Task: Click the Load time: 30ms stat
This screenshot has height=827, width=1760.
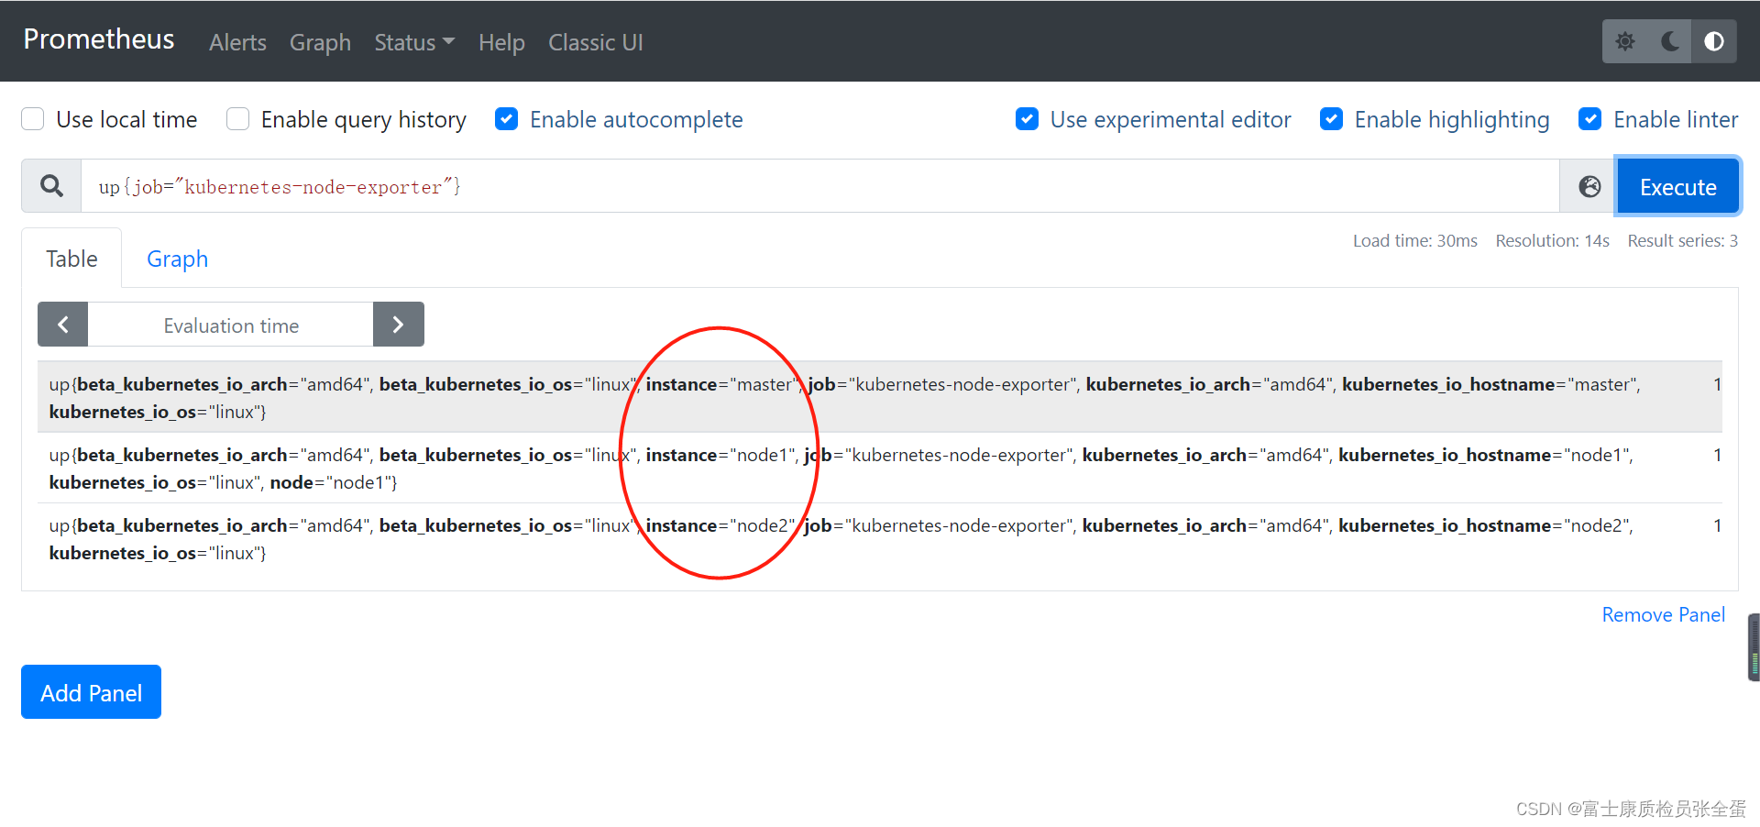Action: 1414,241
